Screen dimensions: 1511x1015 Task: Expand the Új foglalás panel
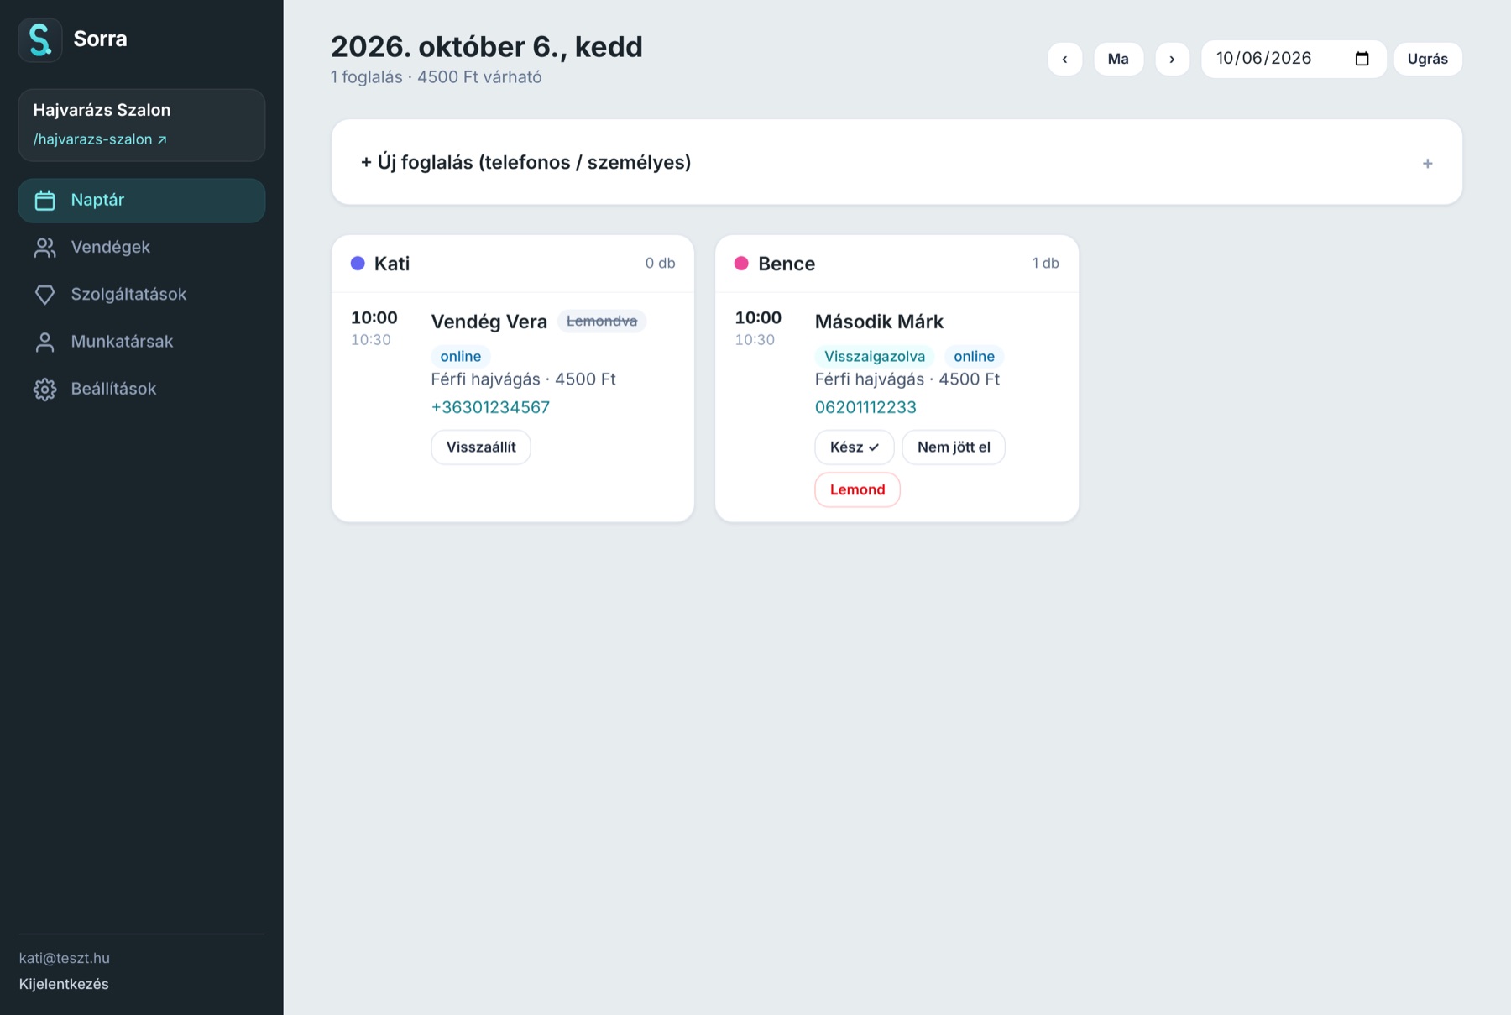tap(897, 162)
